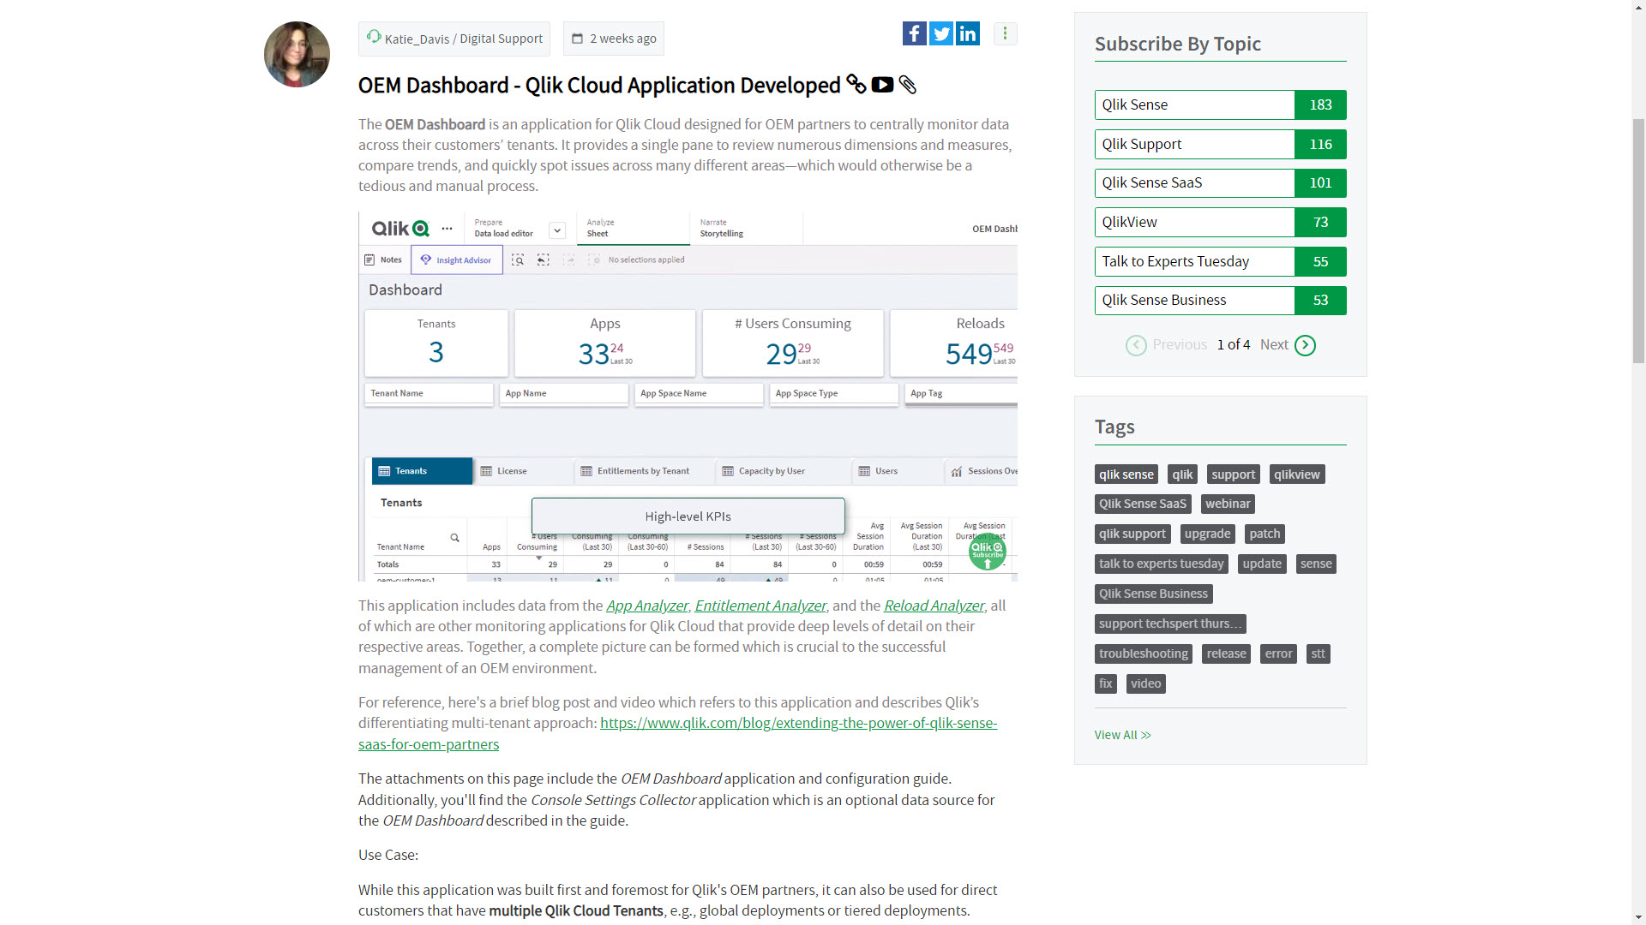The width and height of the screenshot is (1646, 925).
Task: Share post on Twitter
Action: coord(941,34)
